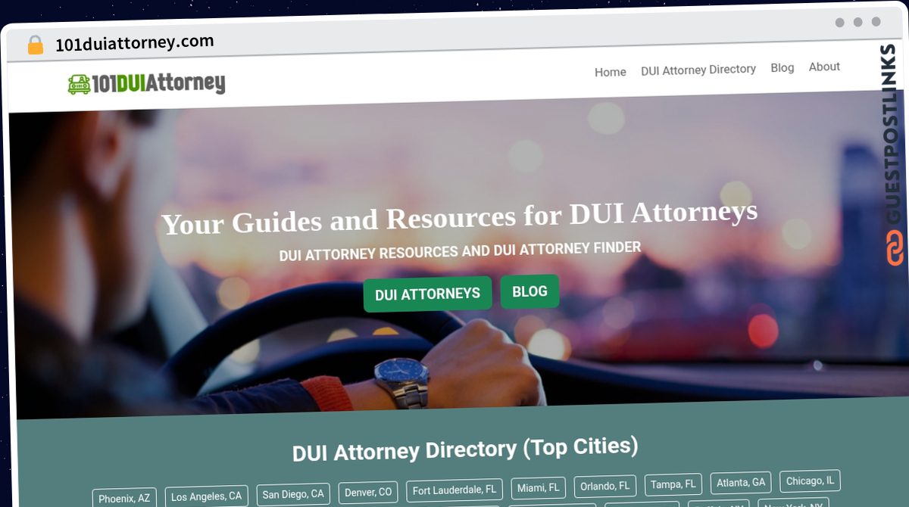
Task: Click the GuestPostLinks chain link icon
Action: click(x=895, y=248)
